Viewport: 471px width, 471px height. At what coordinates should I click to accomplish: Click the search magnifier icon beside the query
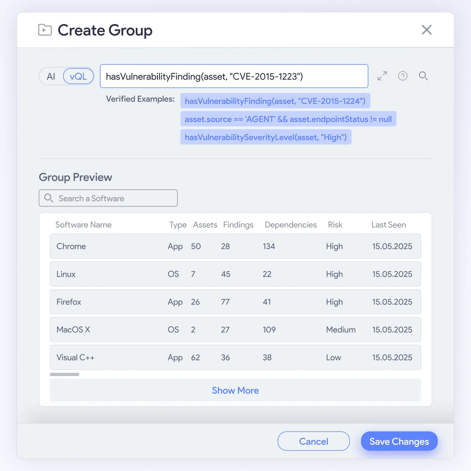(423, 76)
